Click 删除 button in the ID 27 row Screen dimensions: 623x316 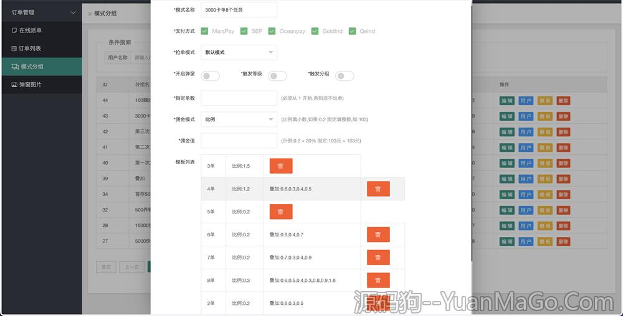[563, 241]
